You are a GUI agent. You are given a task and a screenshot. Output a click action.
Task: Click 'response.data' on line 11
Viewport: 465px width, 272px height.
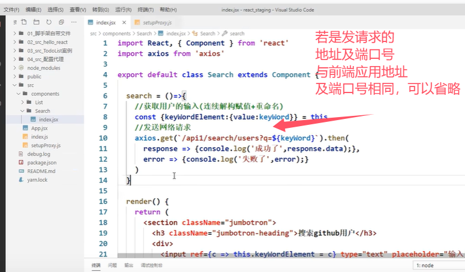point(315,148)
